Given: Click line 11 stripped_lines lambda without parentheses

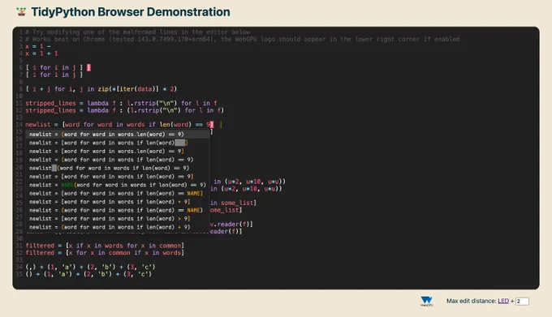Looking at the screenshot, I should tap(121, 103).
